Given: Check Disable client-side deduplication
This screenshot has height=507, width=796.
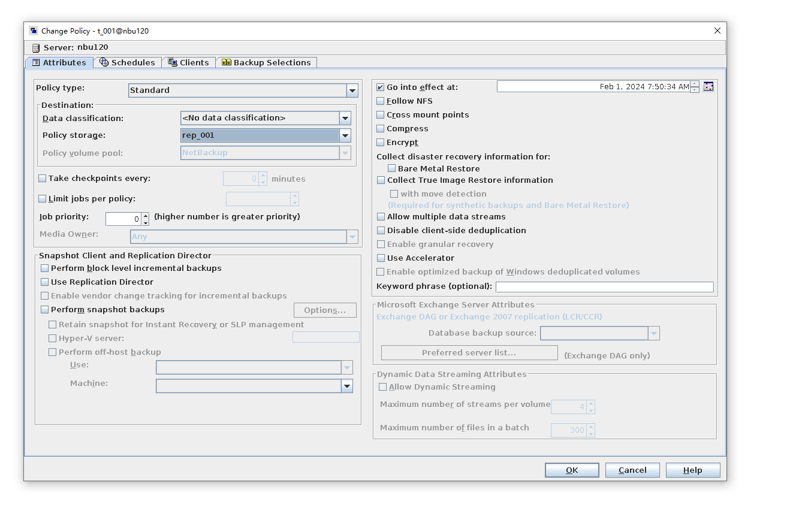Looking at the screenshot, I should (381, 231).
